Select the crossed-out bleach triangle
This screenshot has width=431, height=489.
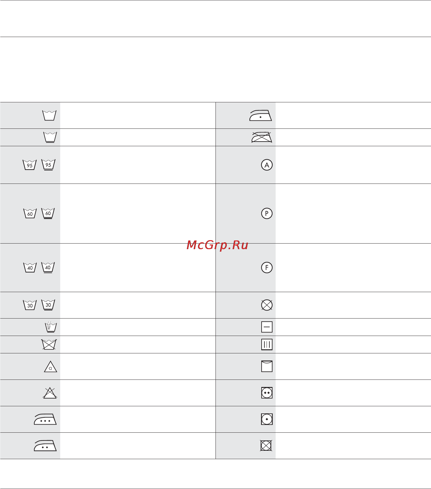click(50, 393)
